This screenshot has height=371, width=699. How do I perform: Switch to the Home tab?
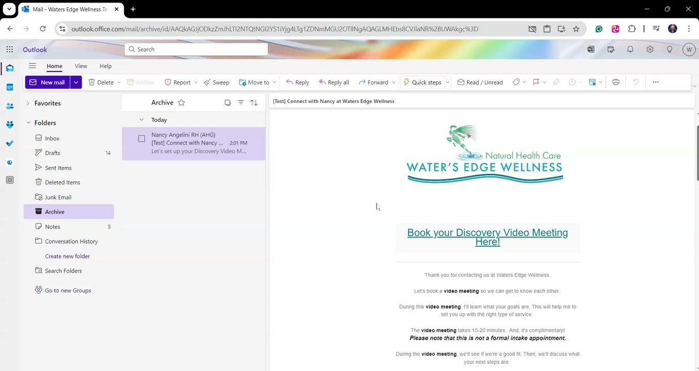click(x=54, y=66)
